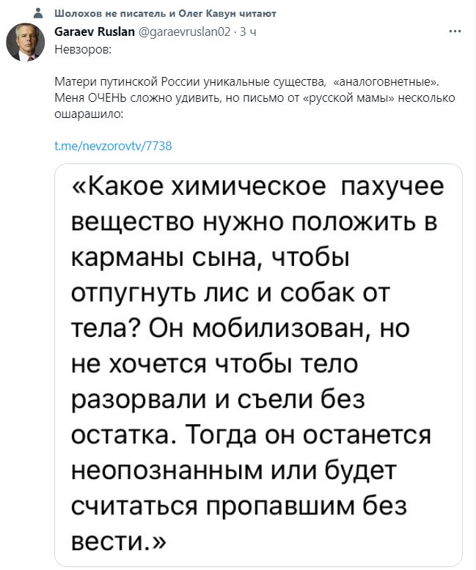Click 'Шолохов не писатель' in the follow context
476x570 pixels.
point(109,14)
